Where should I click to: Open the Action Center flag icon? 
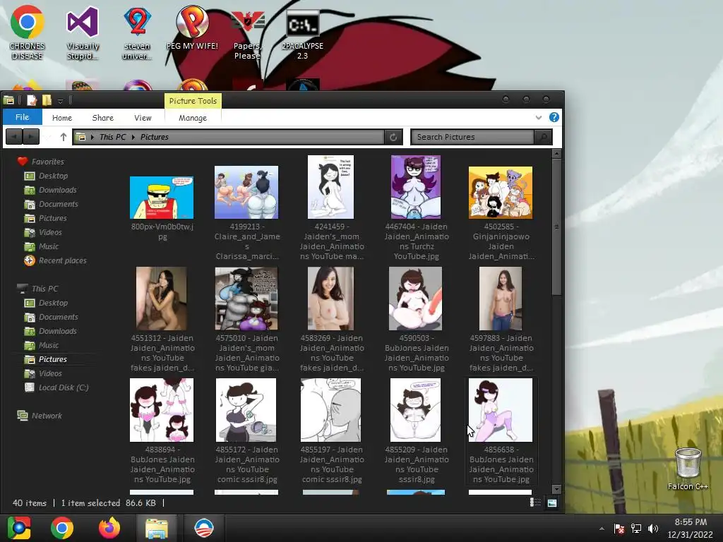[x=619, y=529]
